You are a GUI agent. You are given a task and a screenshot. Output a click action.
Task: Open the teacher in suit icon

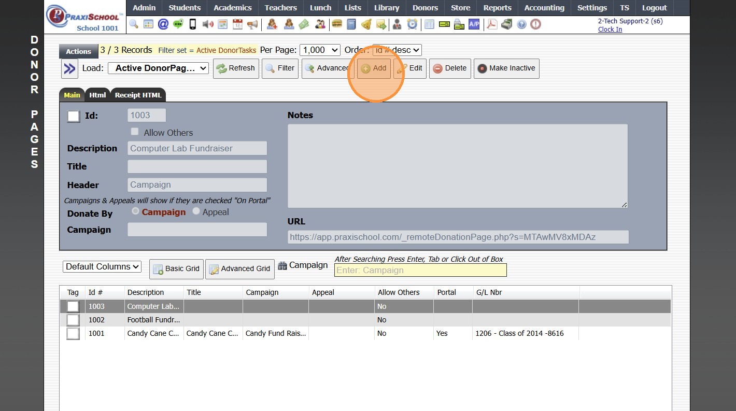(397, 24)
